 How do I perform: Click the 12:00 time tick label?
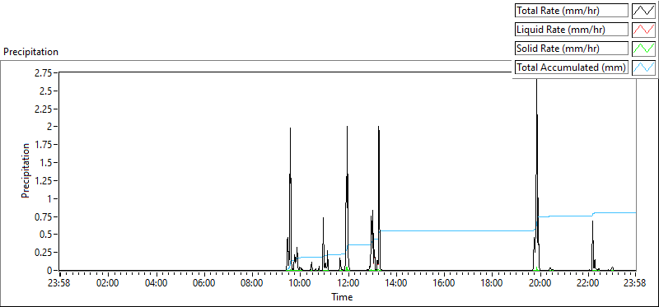348,282
